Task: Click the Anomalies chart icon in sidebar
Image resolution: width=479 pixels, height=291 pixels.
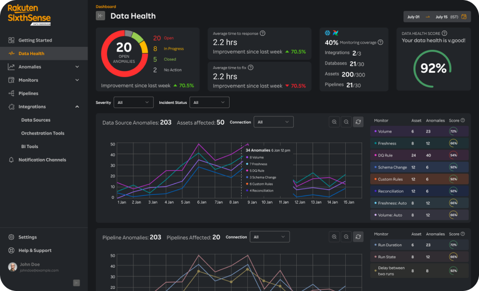Action: pyautogui.click(x=11, y=67)
